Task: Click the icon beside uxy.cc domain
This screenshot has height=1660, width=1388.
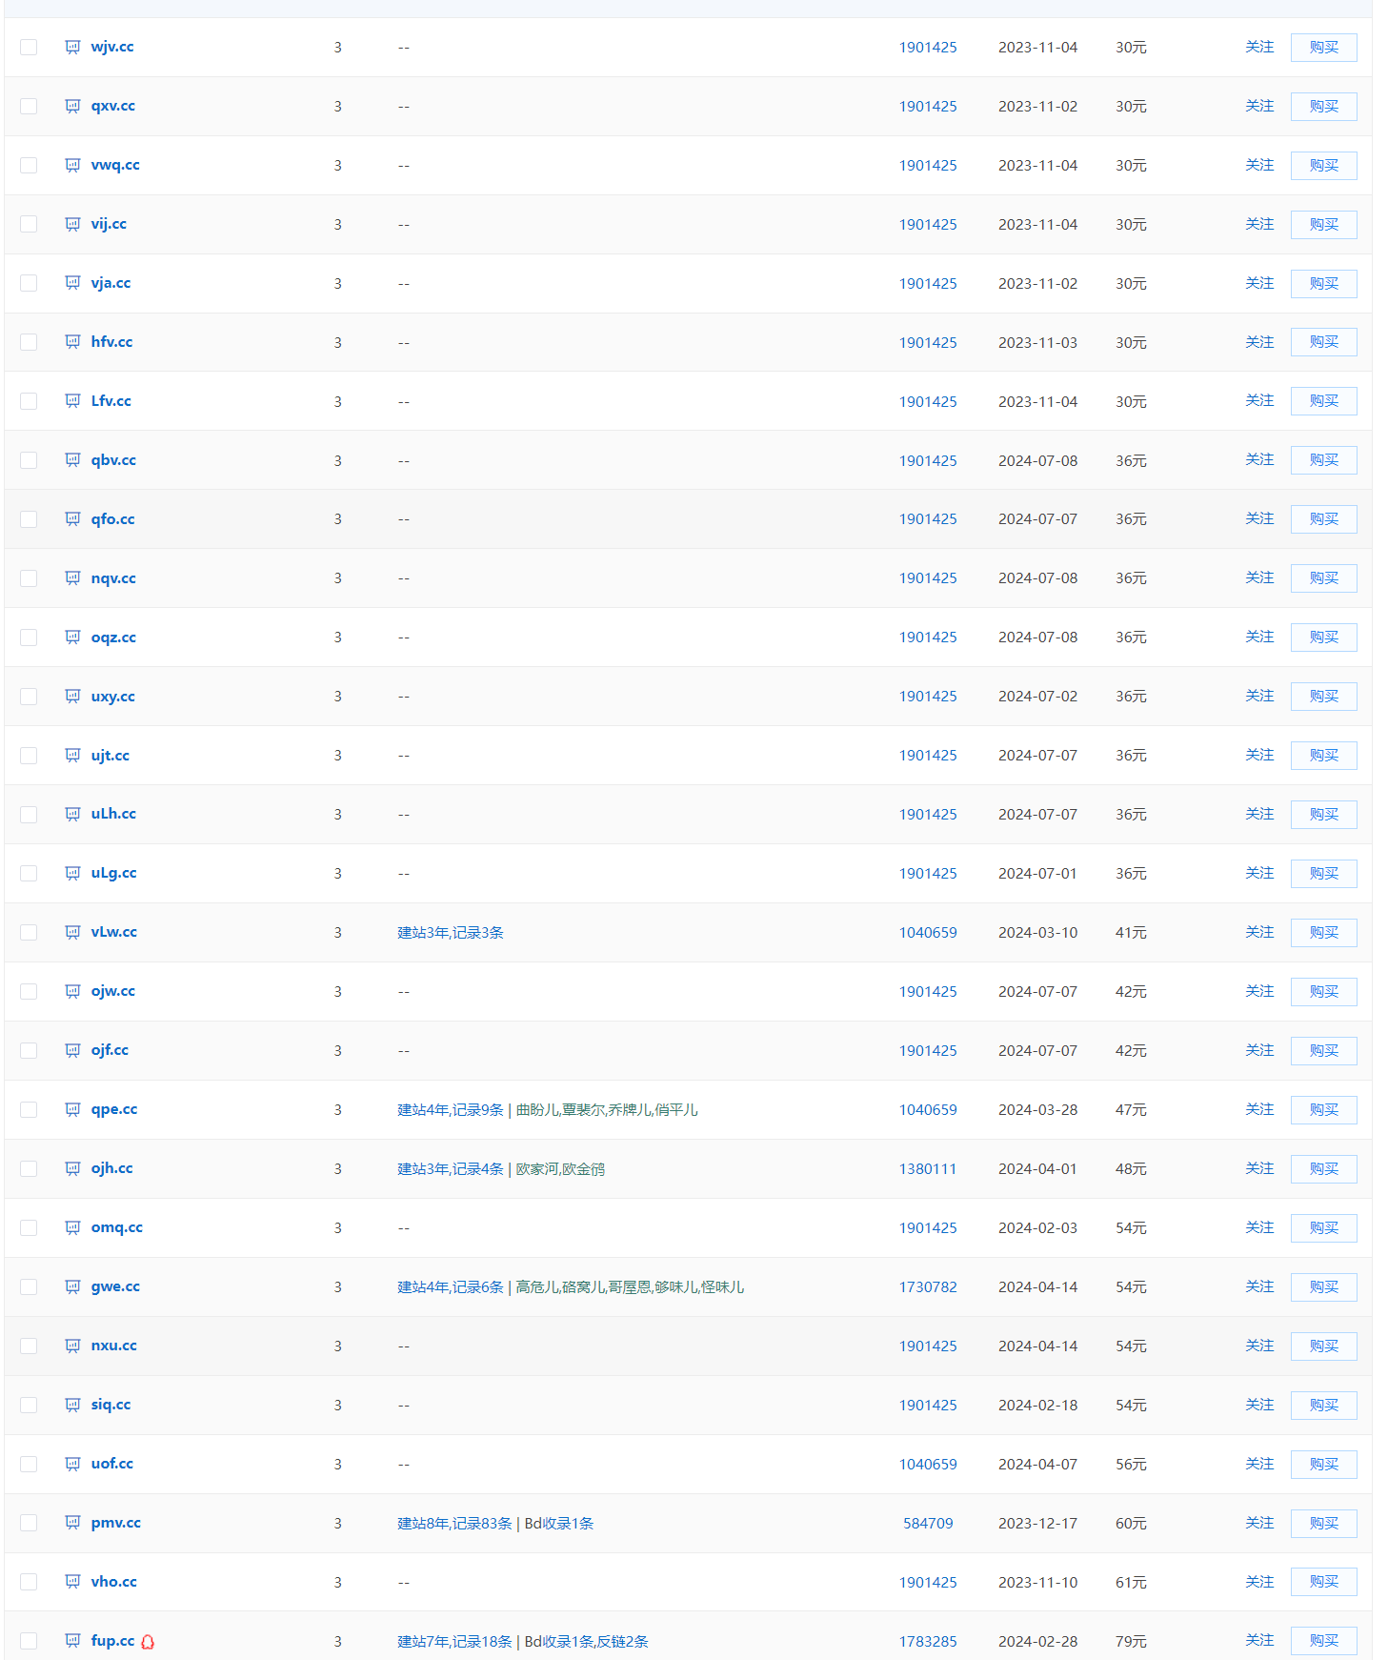Action: (72, 697)
